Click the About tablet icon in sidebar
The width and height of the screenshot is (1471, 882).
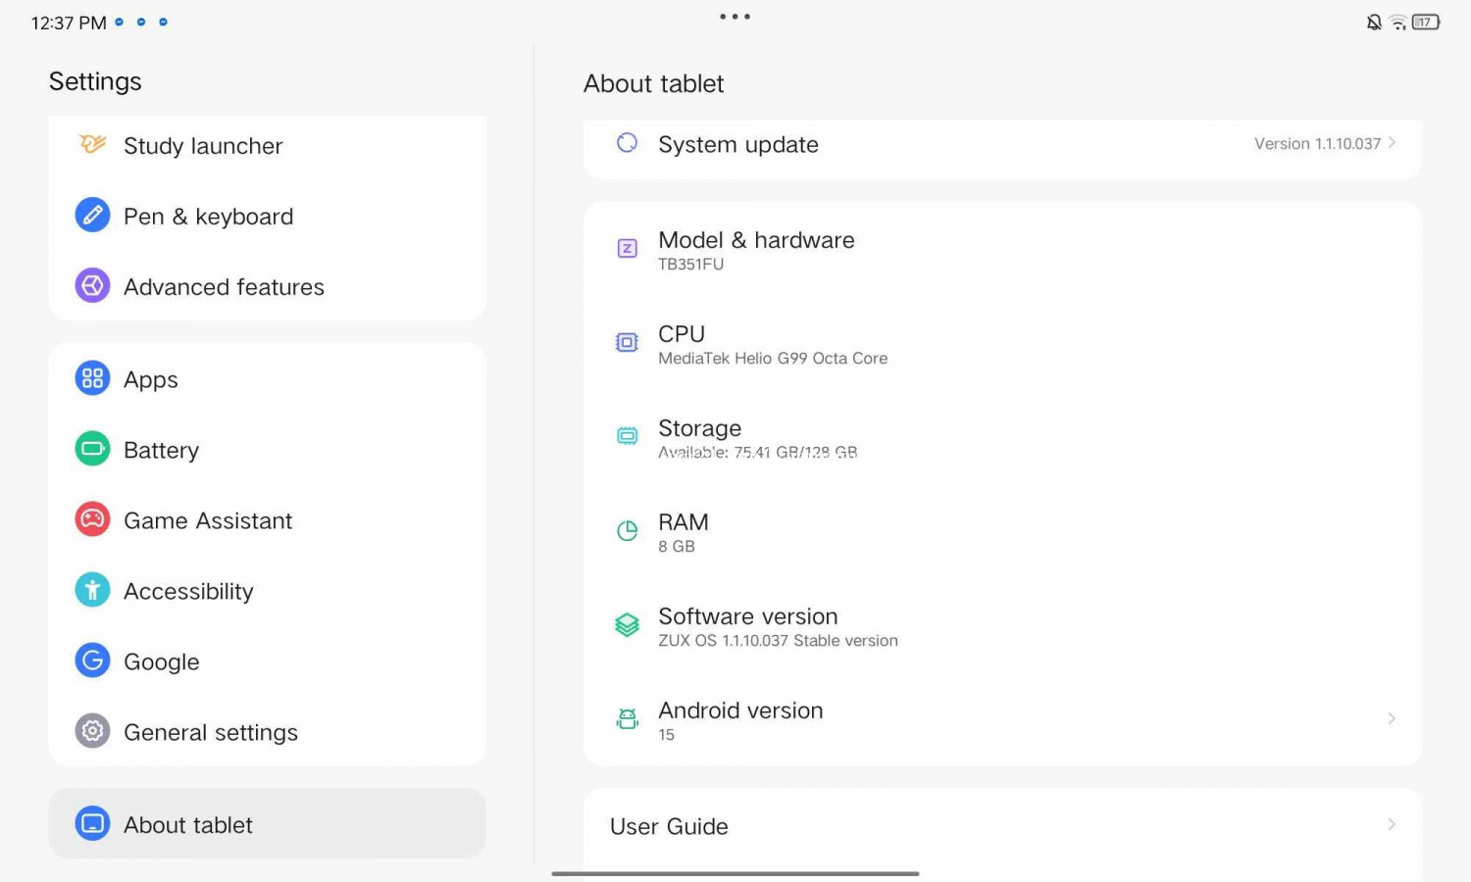pos(92,824)
